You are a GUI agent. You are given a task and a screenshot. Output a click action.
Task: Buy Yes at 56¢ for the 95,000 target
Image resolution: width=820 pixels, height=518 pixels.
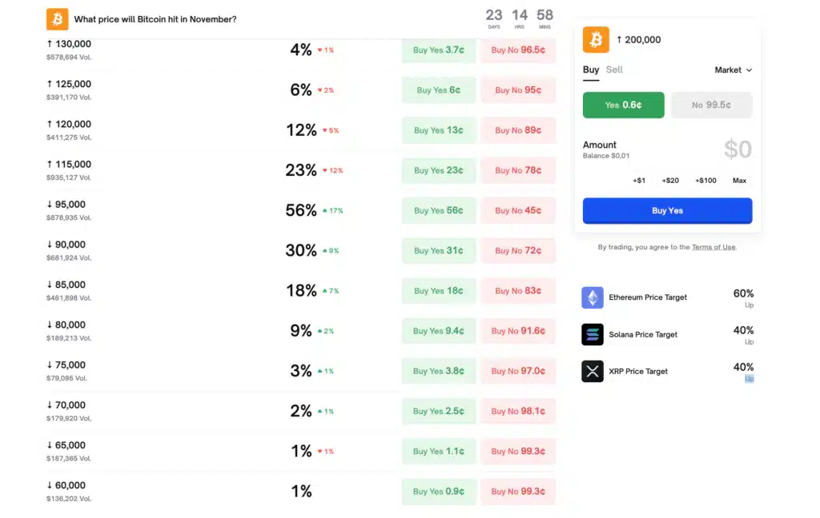tap(438, 210)
